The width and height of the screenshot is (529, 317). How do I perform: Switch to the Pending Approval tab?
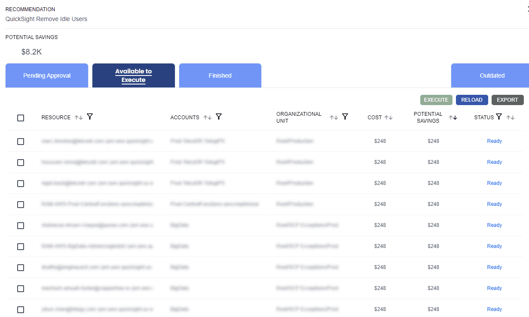click(x=46, y=75)
